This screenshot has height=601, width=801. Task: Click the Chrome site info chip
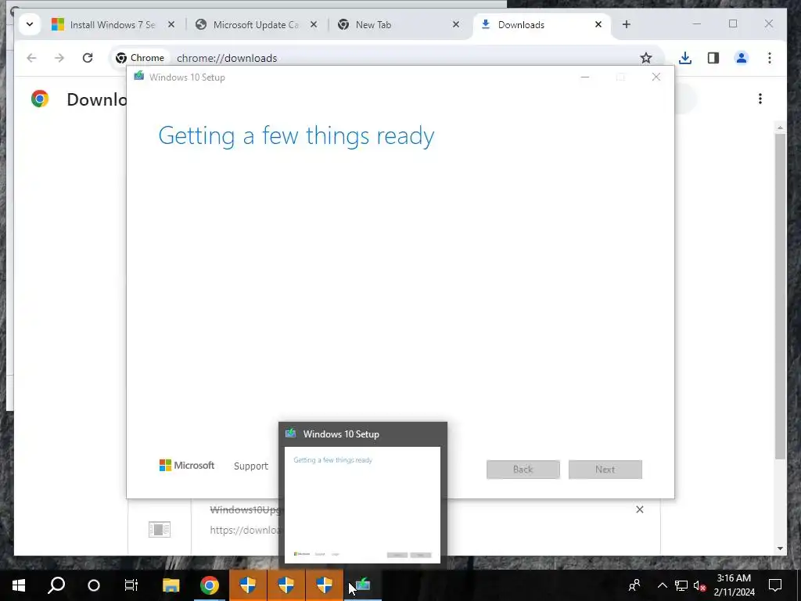coord(140,58)
